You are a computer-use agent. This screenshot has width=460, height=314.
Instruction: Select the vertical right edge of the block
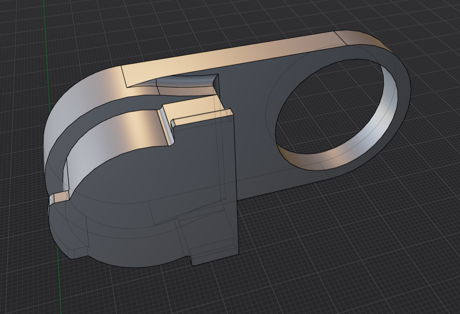pyautogui.click(x=235, y=179)
